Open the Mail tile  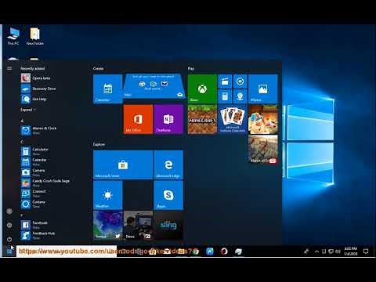(154, 86)
